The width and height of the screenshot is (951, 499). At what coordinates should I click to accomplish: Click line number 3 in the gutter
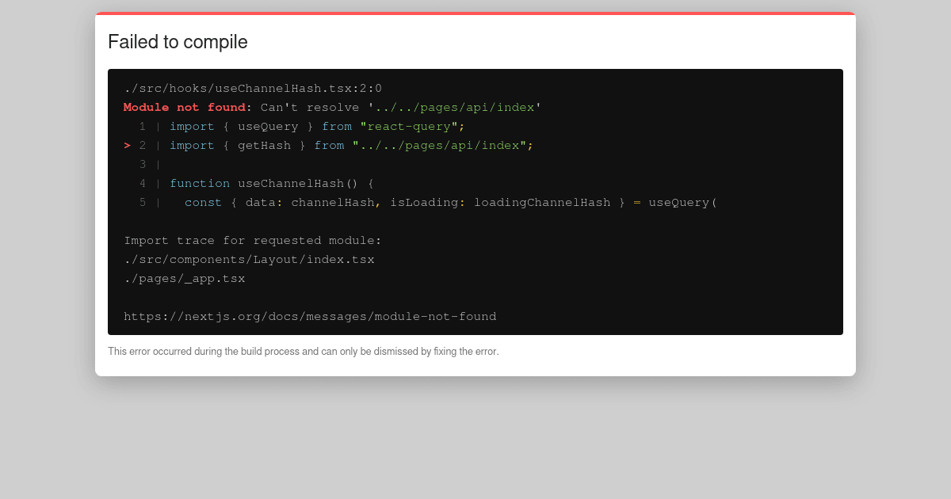[143, 164]
